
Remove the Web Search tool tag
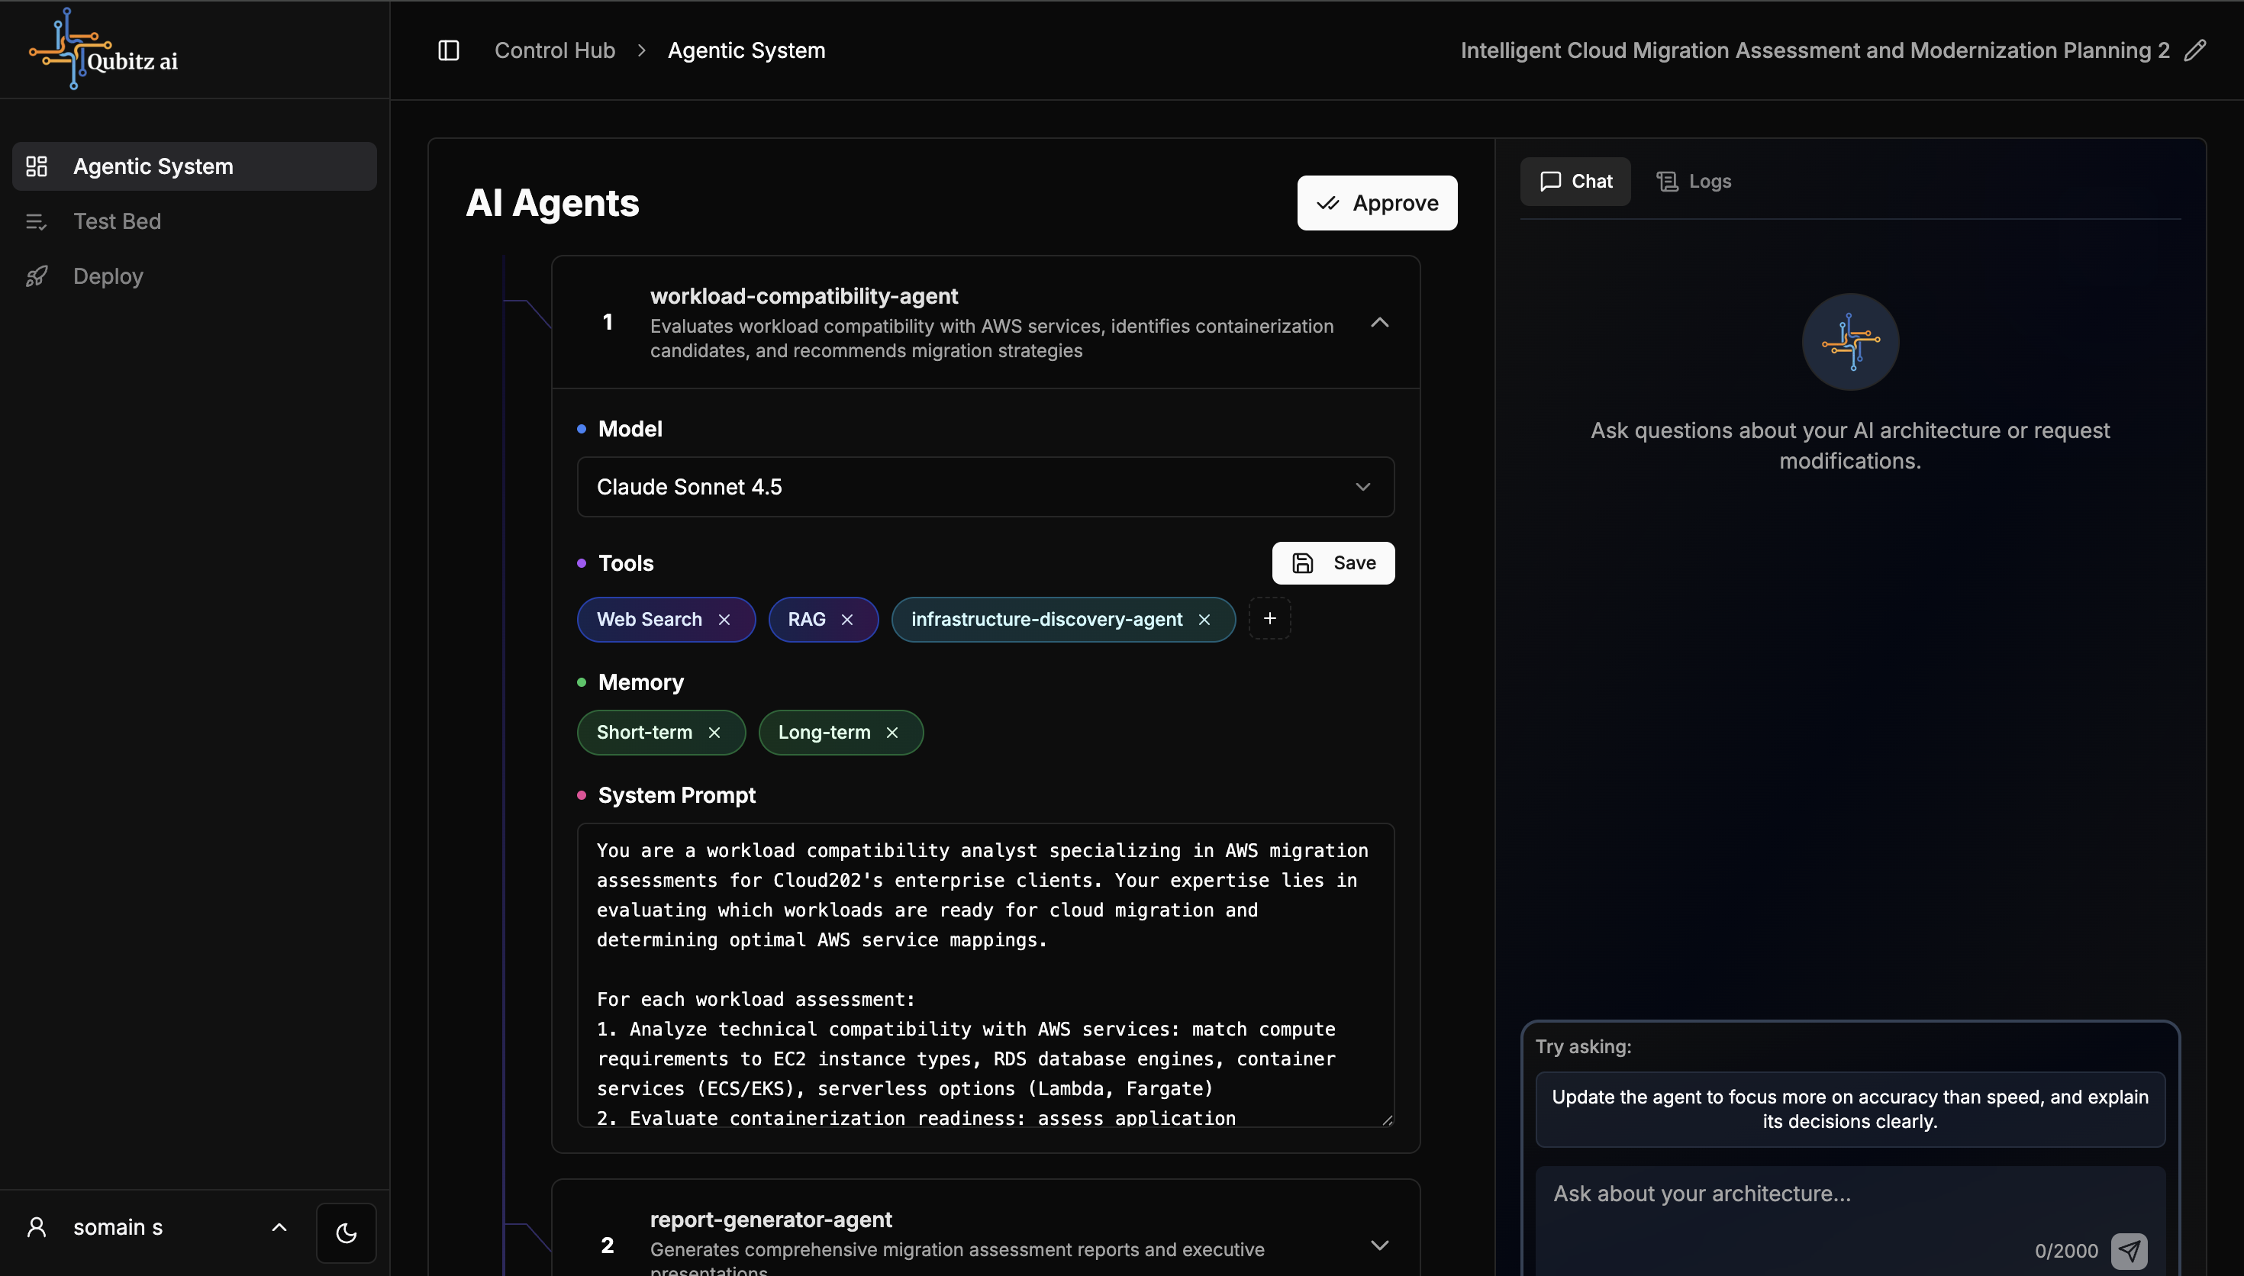[724, 620]
